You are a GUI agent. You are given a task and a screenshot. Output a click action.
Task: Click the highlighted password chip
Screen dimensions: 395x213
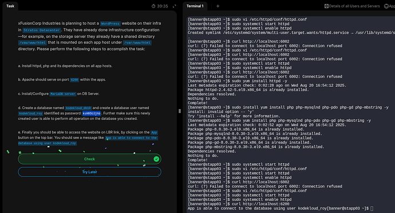[x=92, y=113]
